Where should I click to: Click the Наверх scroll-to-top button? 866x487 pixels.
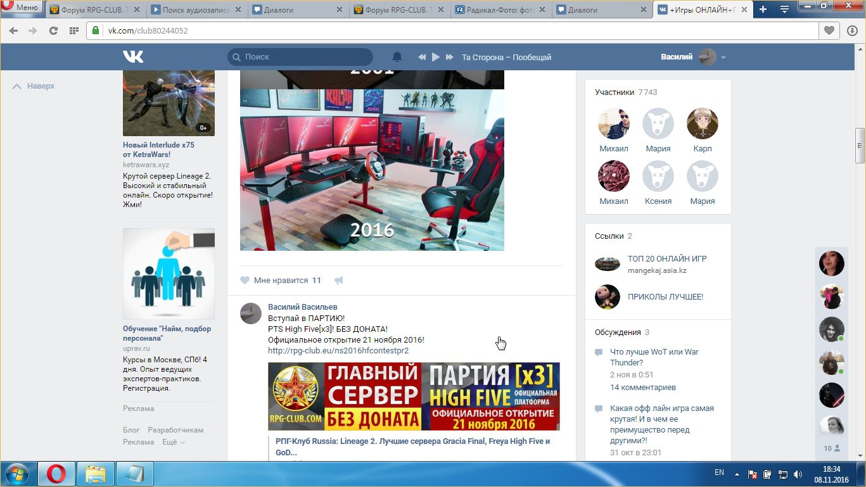34,86
